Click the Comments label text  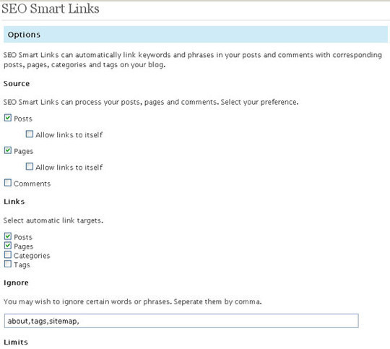pos(32,184)
